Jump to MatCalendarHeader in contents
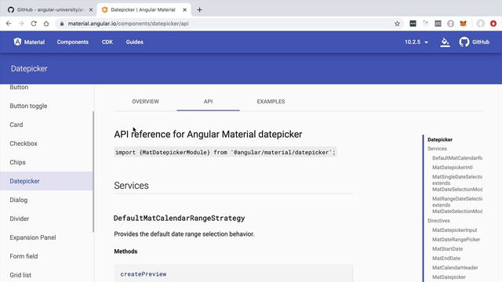The width and height of the screenshot is (502, 282). pos(455,268)
